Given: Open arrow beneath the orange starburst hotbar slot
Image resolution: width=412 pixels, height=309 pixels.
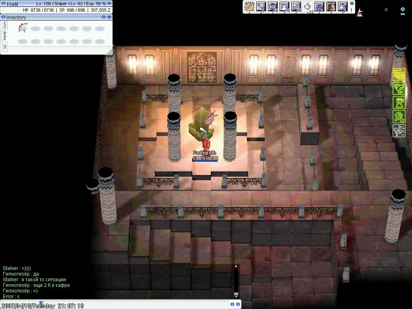Looking at the screenshot, I should pos(249,12).
